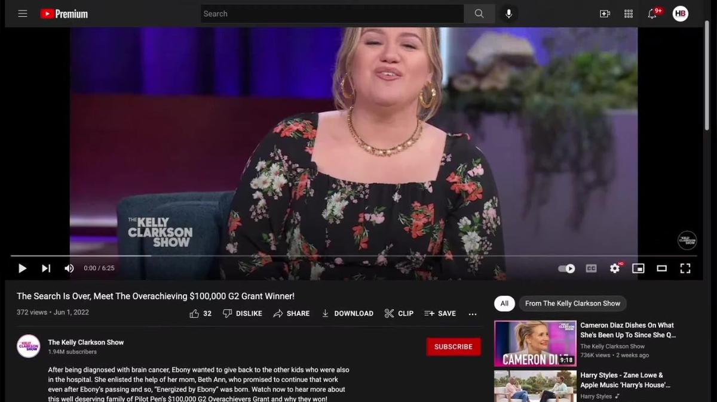Open the Create video icon
Viewport: 717px width, 402px height.
pos(605,14)
